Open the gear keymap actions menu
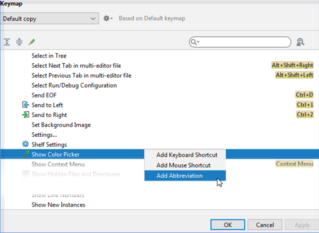 coord(108,19)
